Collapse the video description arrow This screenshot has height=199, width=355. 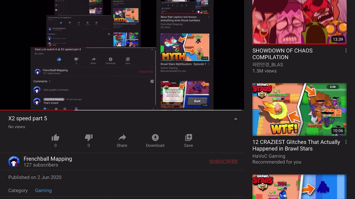236,119
